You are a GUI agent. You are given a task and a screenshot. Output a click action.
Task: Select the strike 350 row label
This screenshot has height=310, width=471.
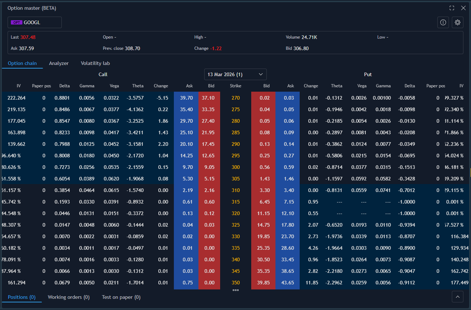235,283
